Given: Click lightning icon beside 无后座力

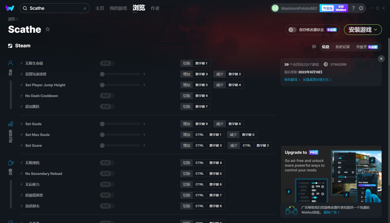Looking at the screenshot, I should (22, 184).
